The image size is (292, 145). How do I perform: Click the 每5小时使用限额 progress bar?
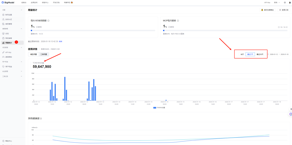[93, 30]
